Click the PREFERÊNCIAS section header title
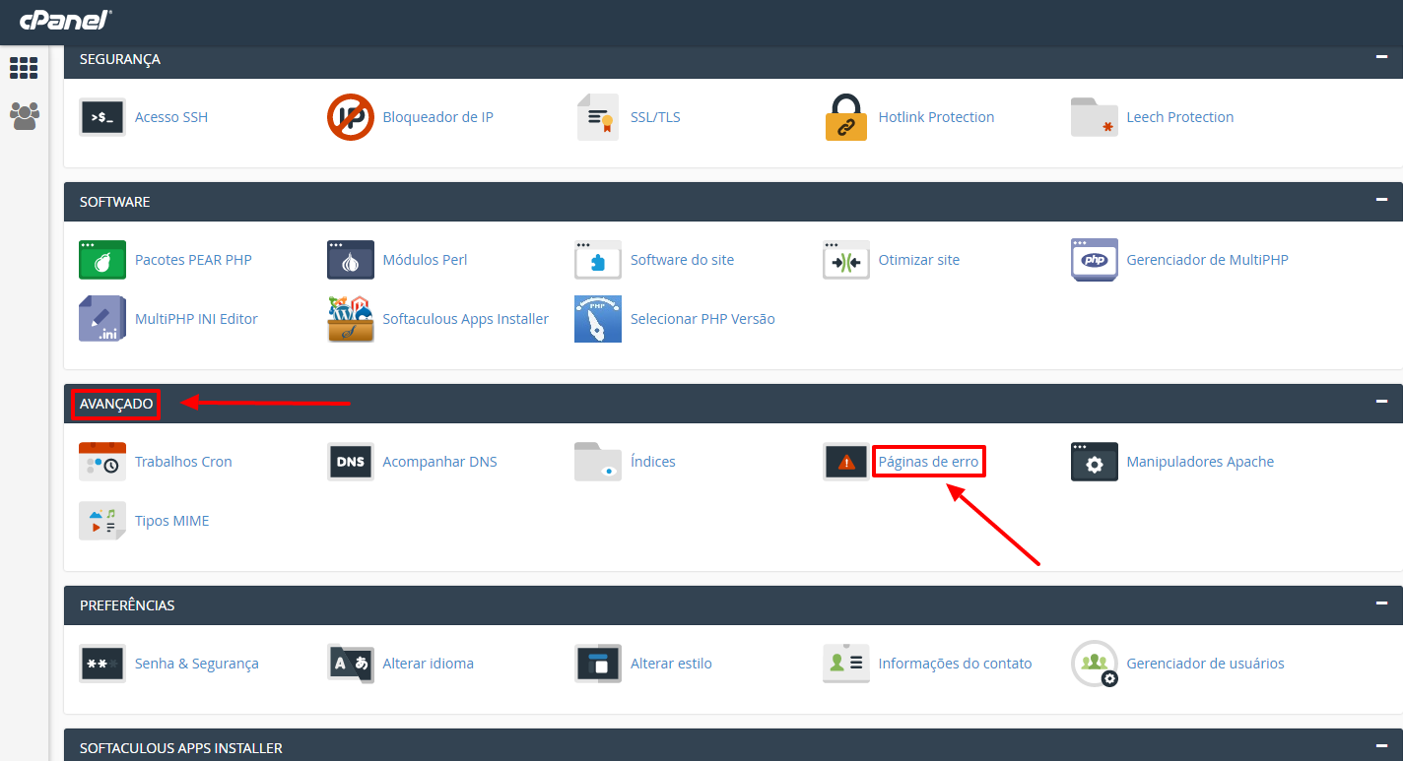Screen dimensions: 1403x761 pyautogui.click(x=127, y=605)
